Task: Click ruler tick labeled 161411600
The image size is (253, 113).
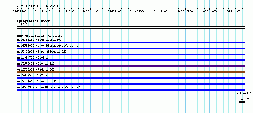Action: [67, 11]
